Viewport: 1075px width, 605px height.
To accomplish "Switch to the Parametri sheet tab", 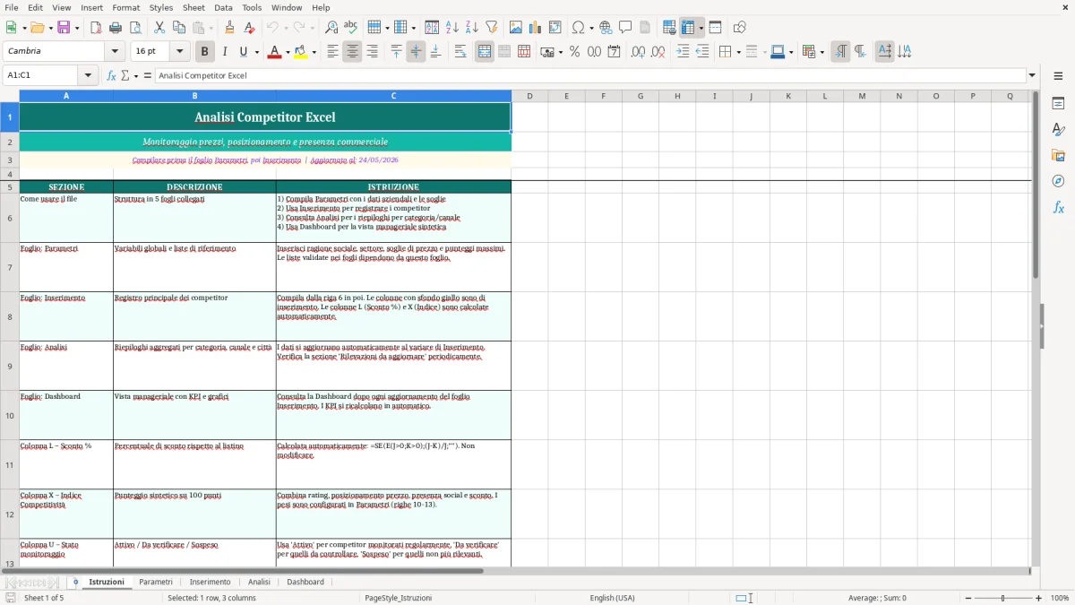I will click(156, 582).
